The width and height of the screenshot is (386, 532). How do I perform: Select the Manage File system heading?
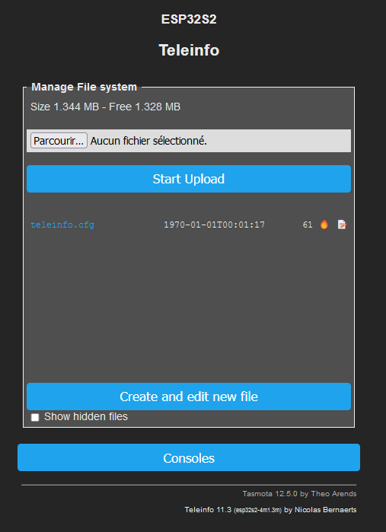click(85, 88)
